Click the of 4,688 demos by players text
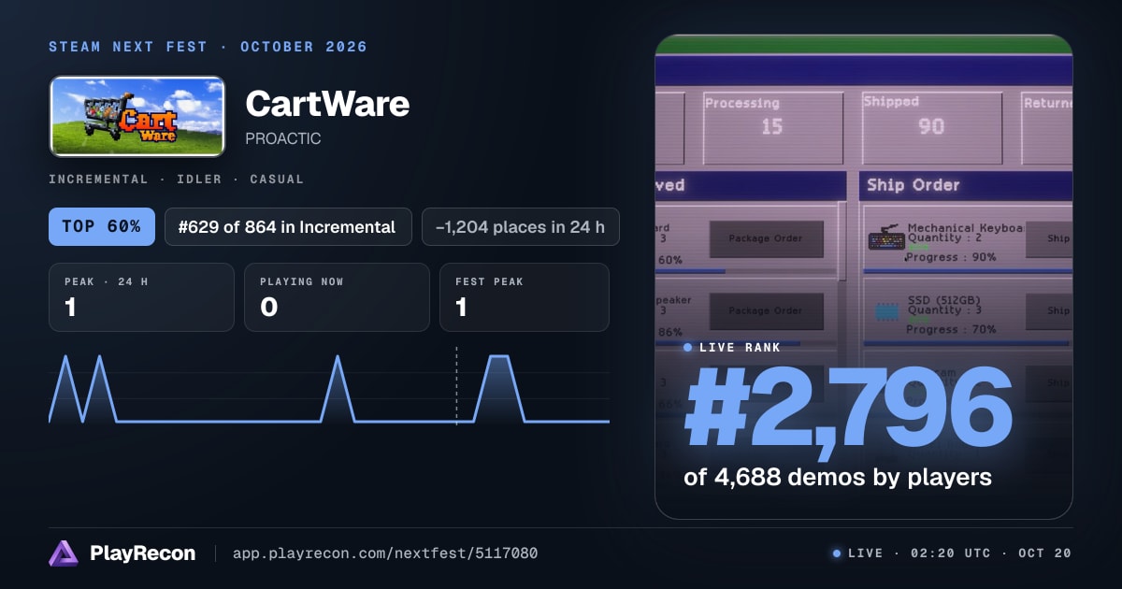Image resolution: width=1122 pixels, height=589 pixels. pos(837,477)
